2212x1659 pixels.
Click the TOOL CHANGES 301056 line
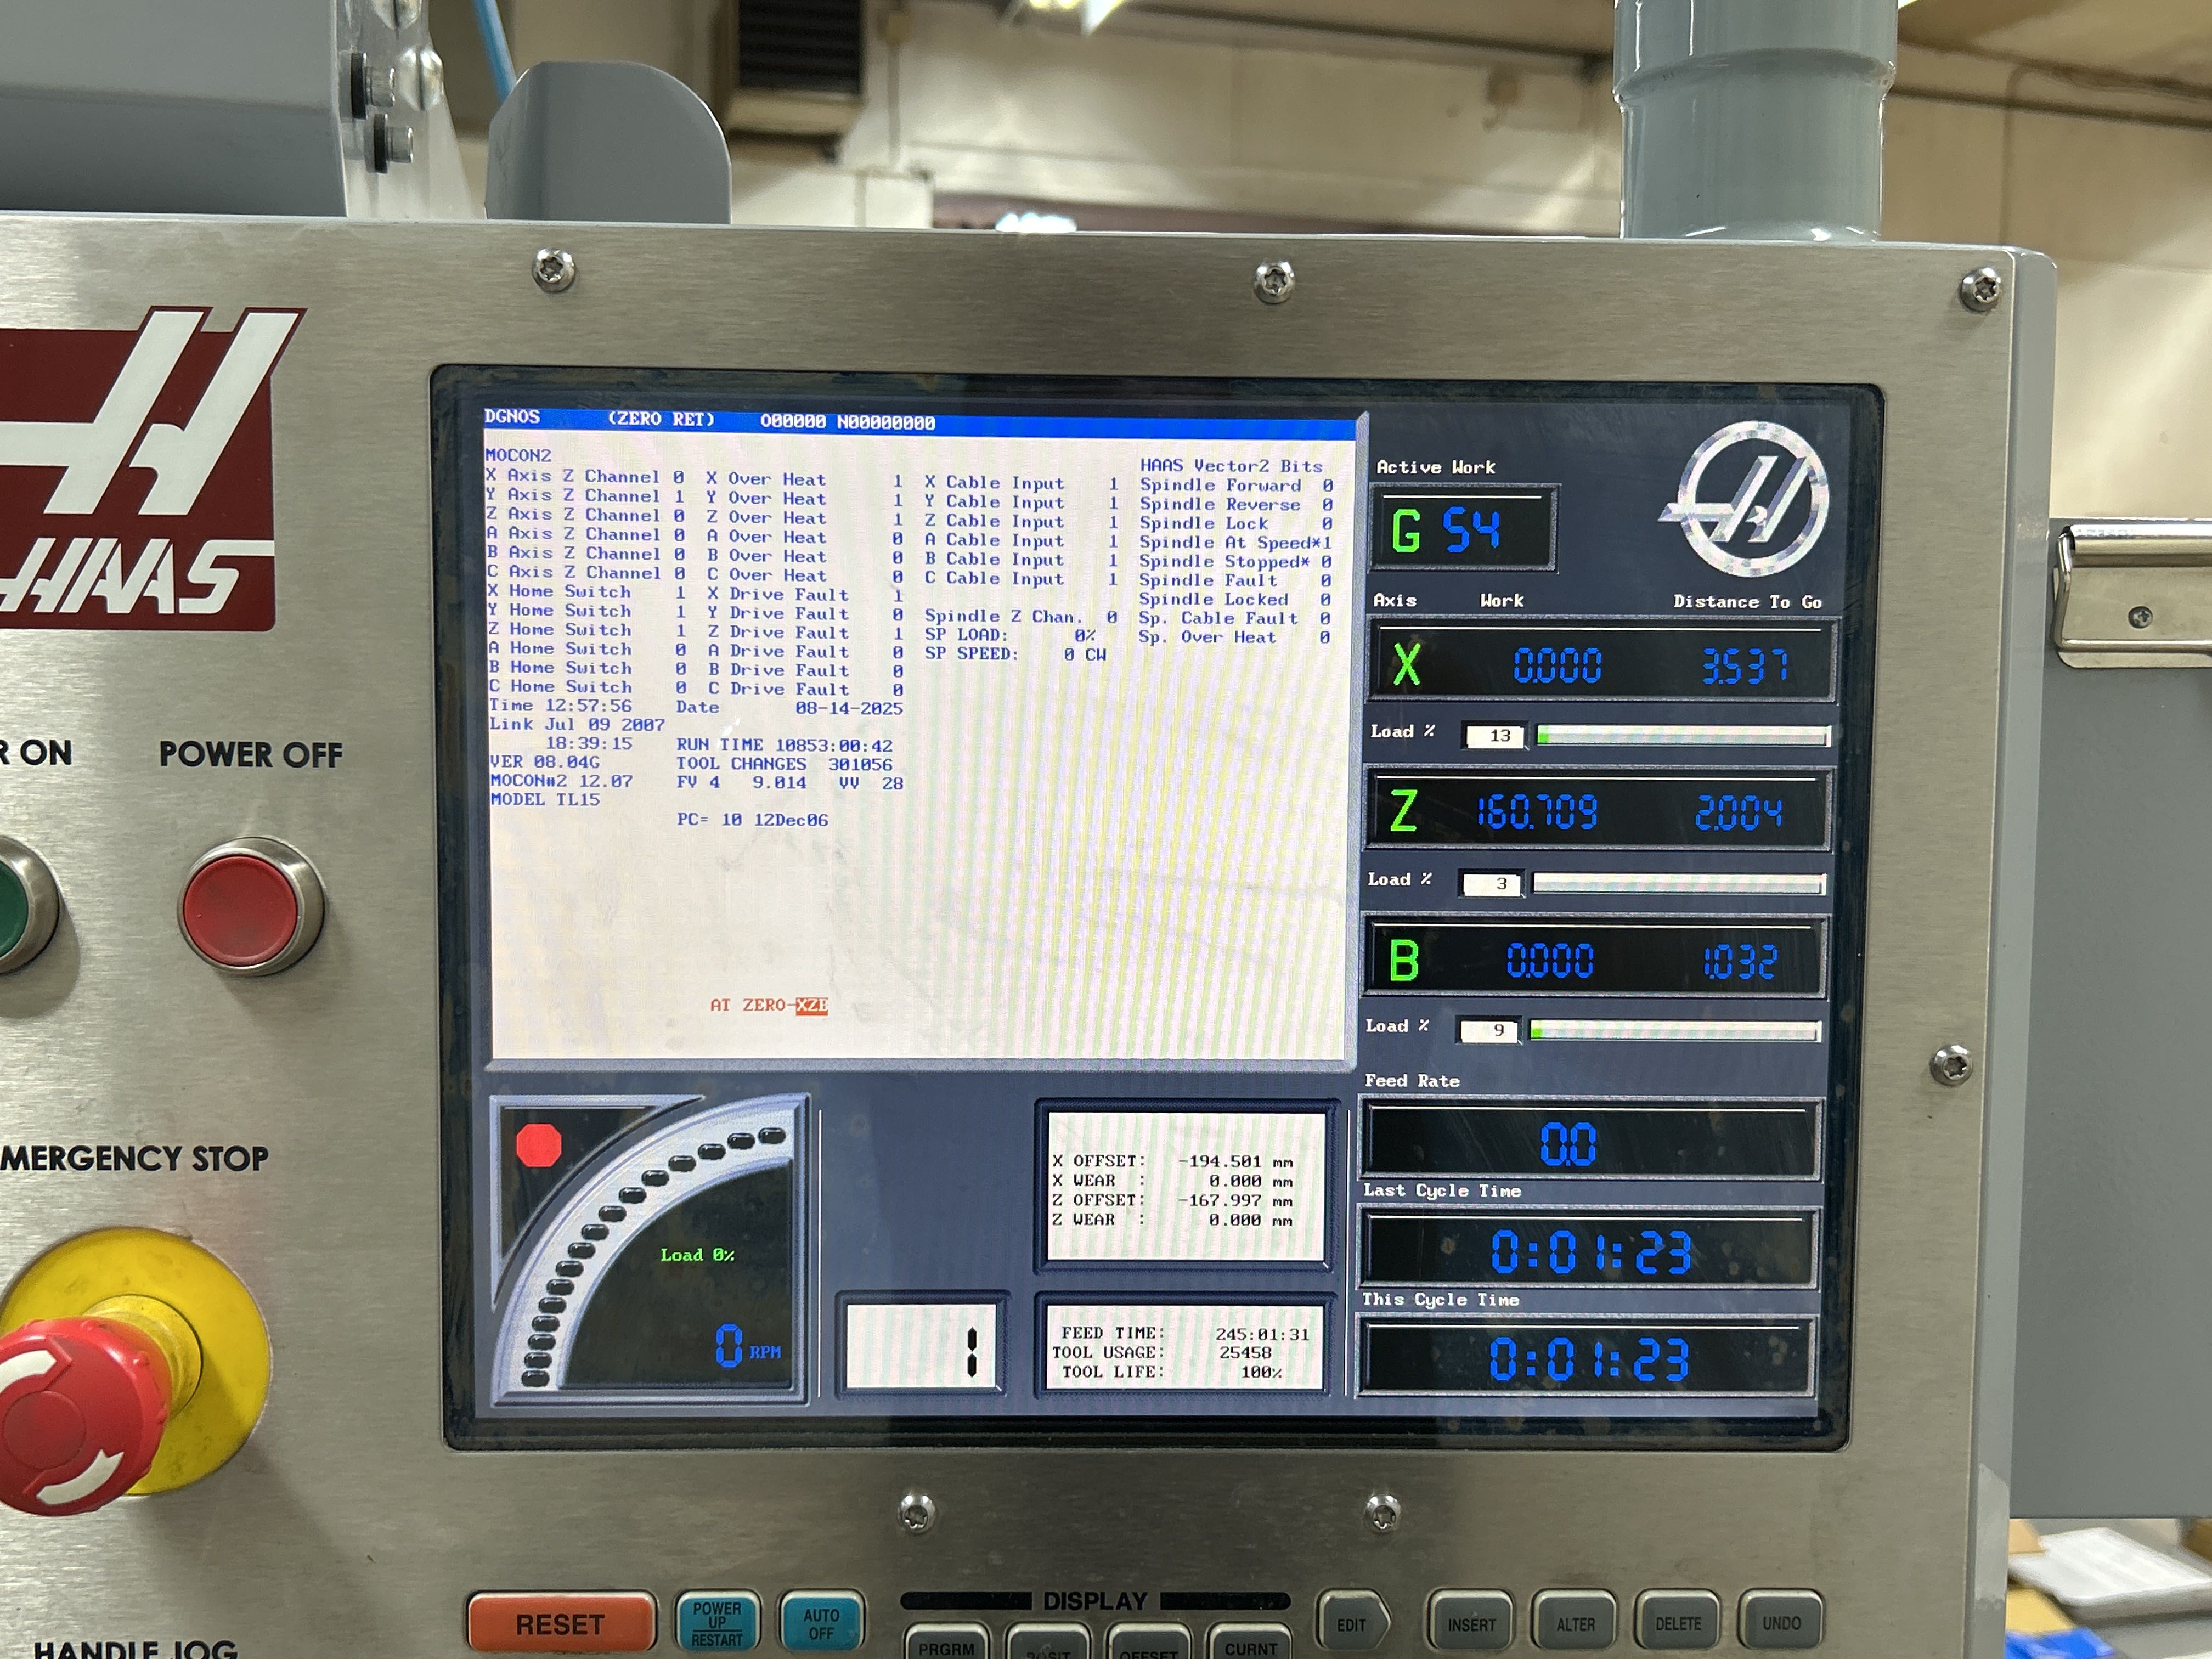click(x=784, y=765)
